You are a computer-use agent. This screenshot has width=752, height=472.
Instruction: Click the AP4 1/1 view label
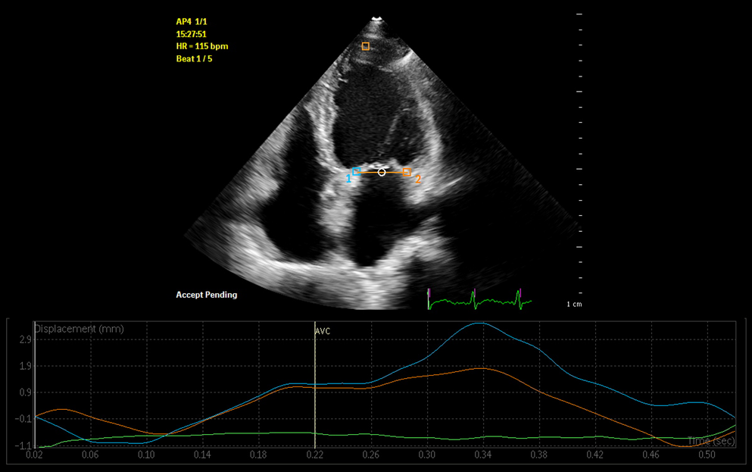pyautogui.click(x=192, y=21)
